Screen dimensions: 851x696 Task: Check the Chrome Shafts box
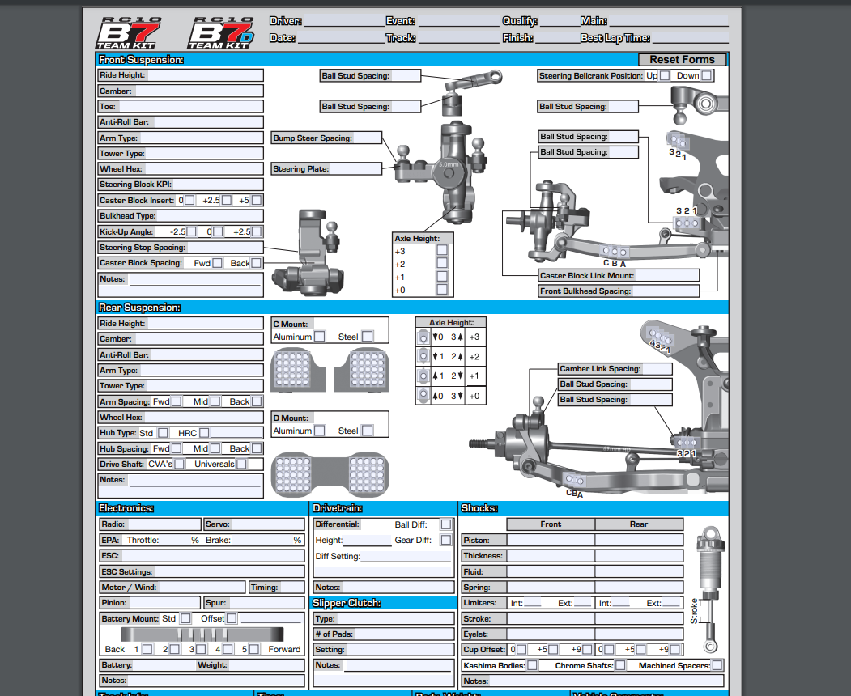620,664
